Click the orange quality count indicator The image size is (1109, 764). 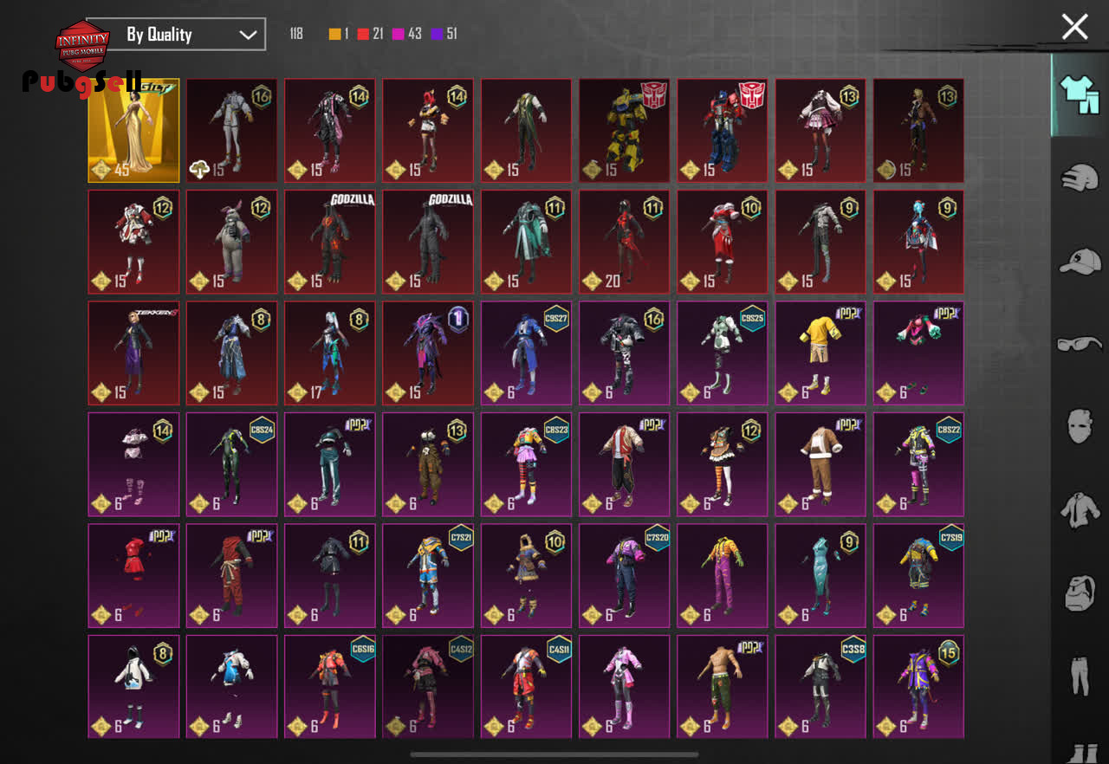click(x=339, y=34)
